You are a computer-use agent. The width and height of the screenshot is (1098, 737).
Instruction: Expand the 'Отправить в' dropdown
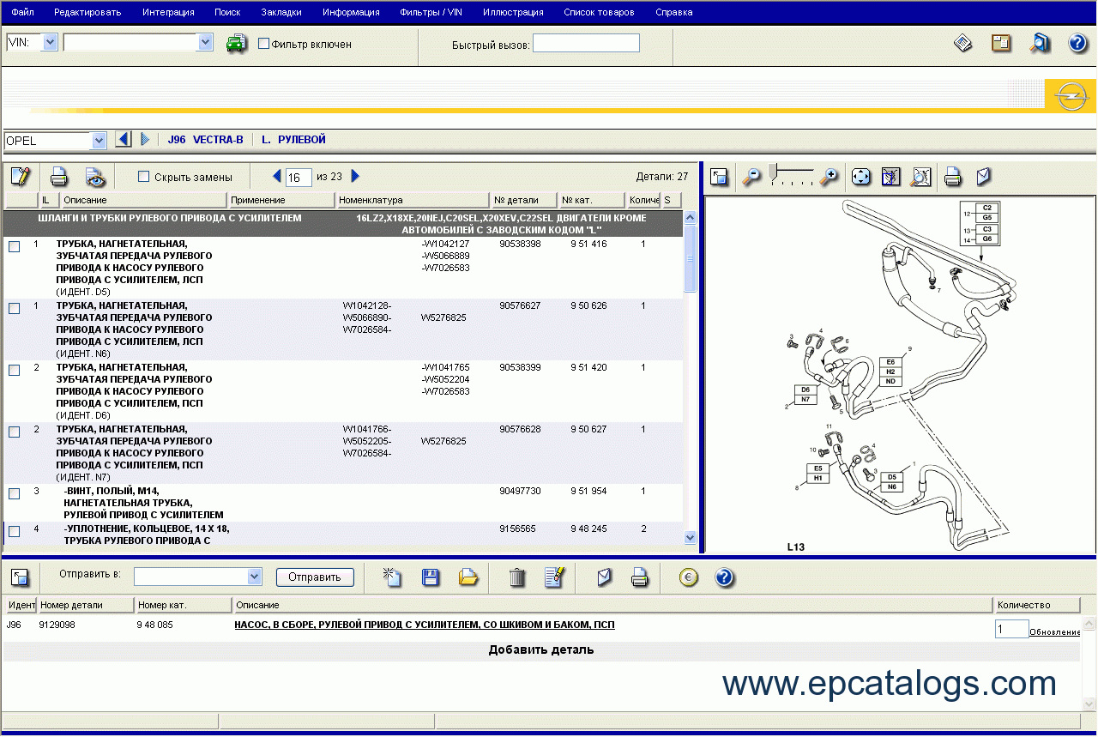click(254, 577)
